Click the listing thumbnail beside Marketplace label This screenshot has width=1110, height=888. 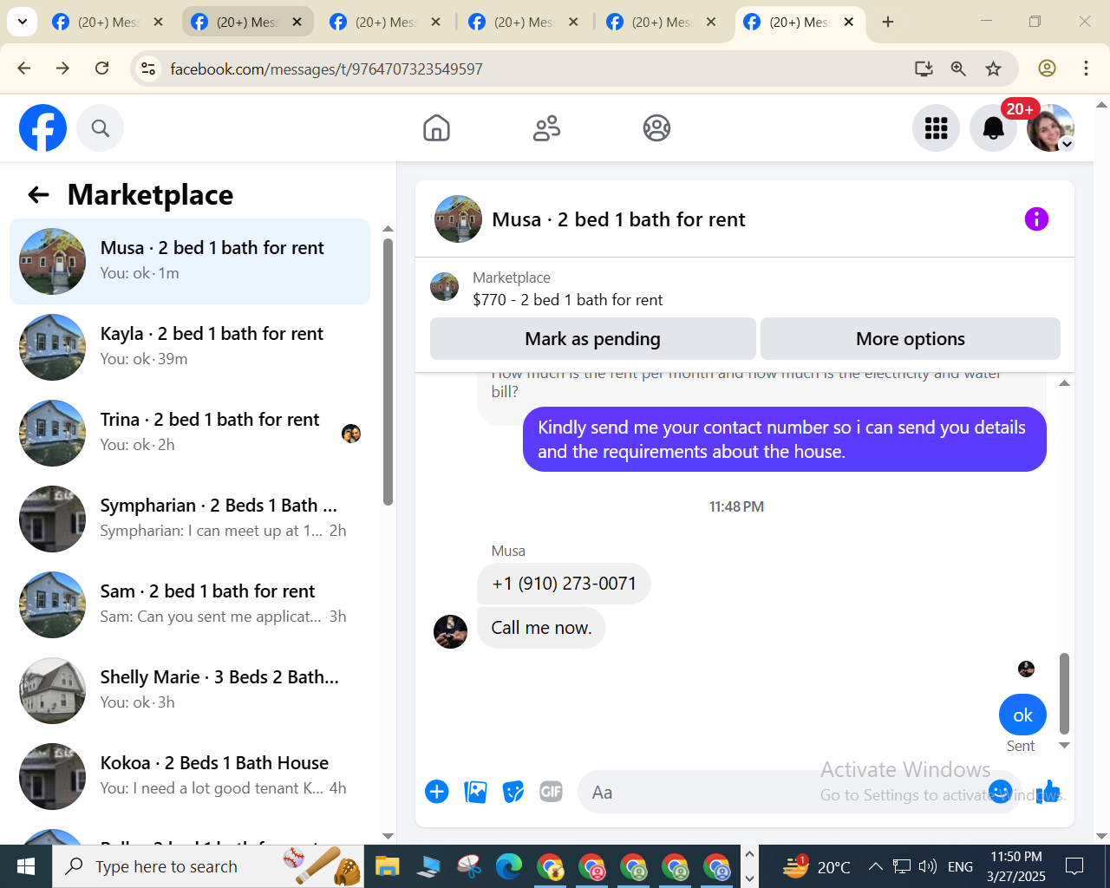445,287
